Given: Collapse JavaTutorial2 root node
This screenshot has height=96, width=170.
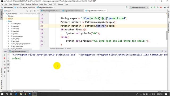Looking at the screenshot, I should 4,14.
